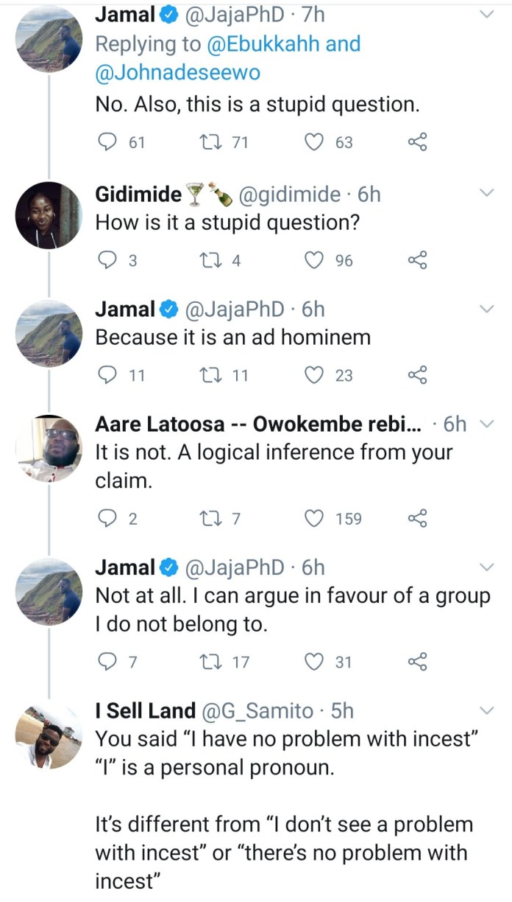Expand options on I Sell Land's tweet
The height and width of the screenshot is (902, 512).
[487, 710]
